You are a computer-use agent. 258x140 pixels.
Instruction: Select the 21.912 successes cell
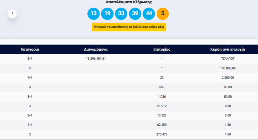point(162,106)
